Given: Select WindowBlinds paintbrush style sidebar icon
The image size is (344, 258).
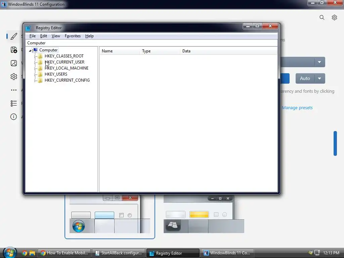Looking at the screenshot, I should [x=13, y=36].
